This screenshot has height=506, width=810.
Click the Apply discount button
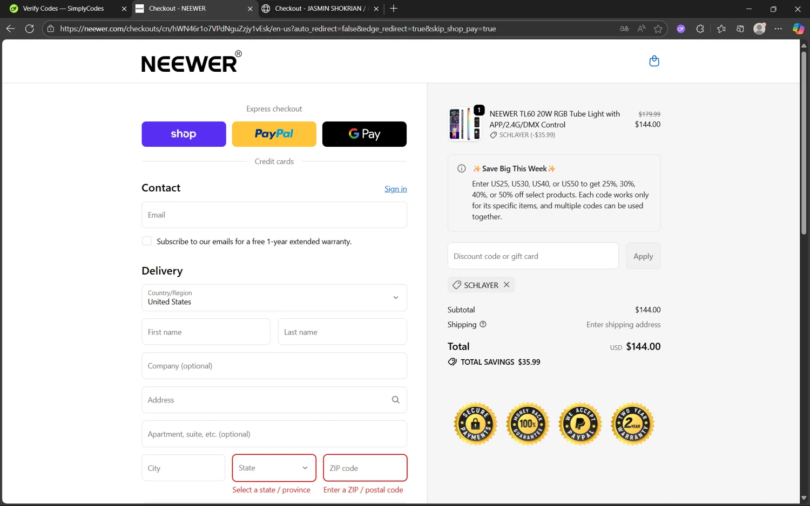point(643,256)
